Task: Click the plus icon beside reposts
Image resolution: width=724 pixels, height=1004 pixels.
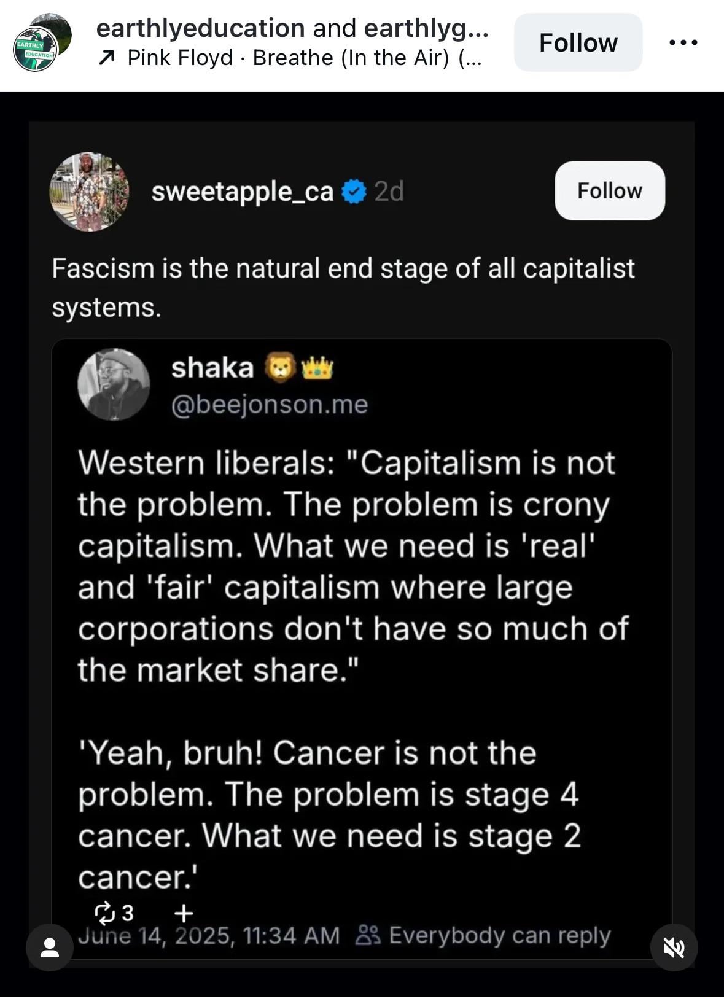Action: coord(184,913)
